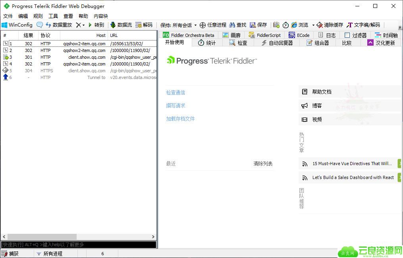Image resolution: width=403 pixels, height=258 pixels.
Task: Open WinConfig from the toolbar
Action: tap(17, 25)
